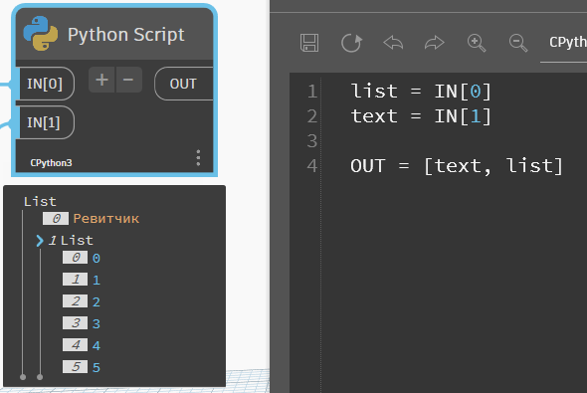Image resolution: width=587 pixels, height=393 pixels.
Task: Select value 0 at index 0 in the nested list
Action: tap(97, 259)
